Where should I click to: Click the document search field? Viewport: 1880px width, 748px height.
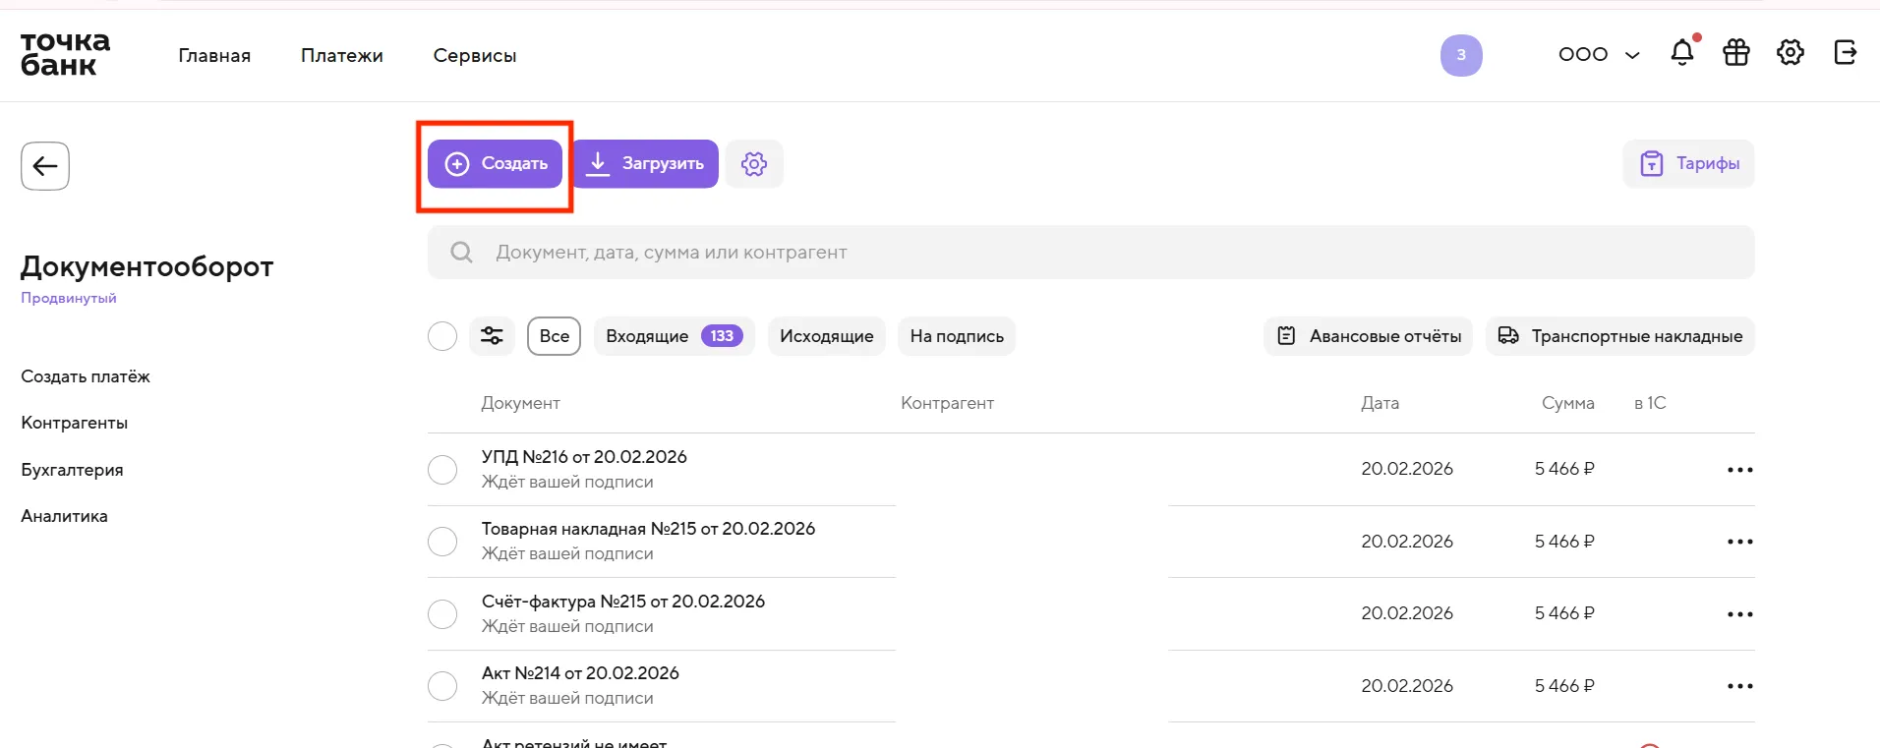1090,253
